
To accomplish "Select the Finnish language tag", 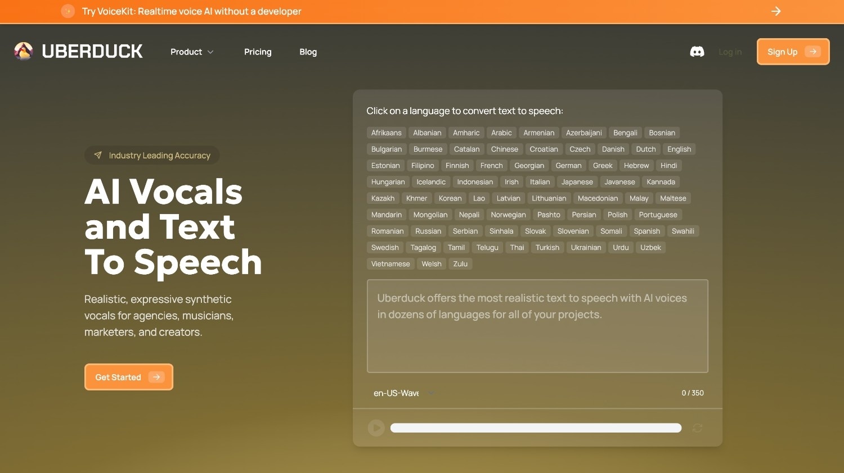I will 457,166.
